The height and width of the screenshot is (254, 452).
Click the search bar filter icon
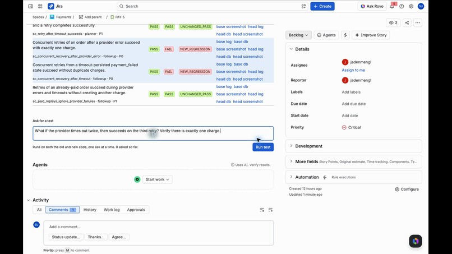pyautogui.click(x=303, y=6)
